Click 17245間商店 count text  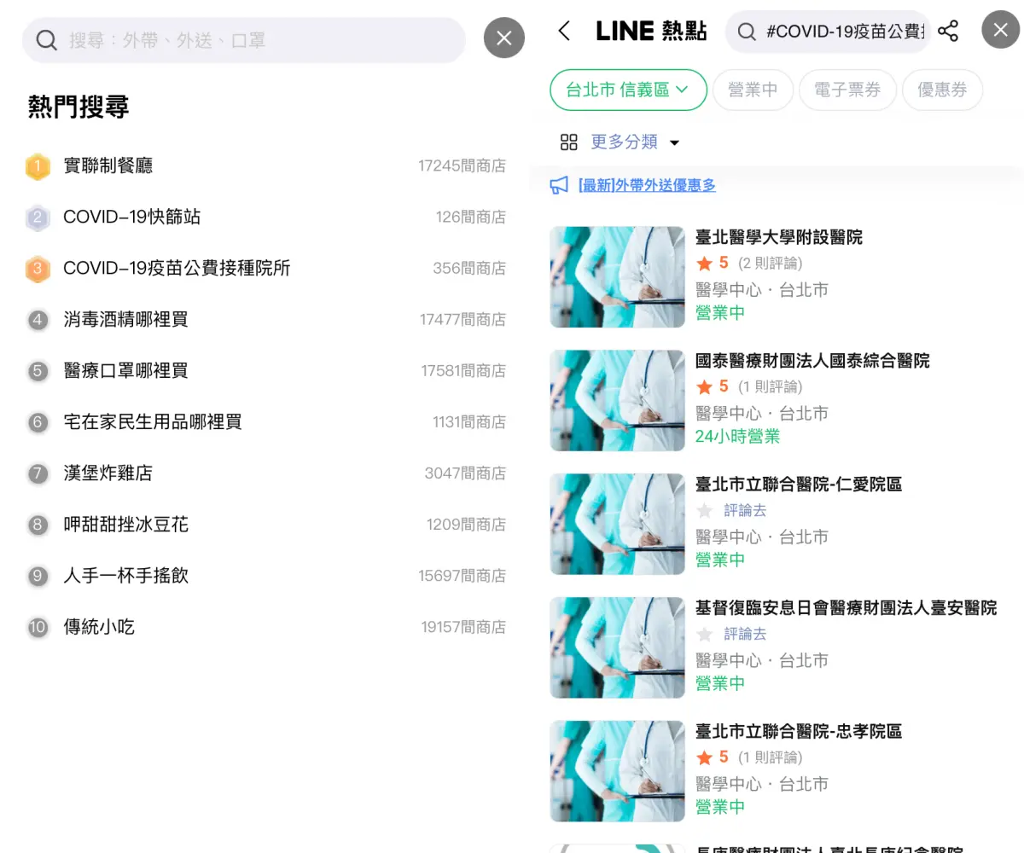point(462,166)
